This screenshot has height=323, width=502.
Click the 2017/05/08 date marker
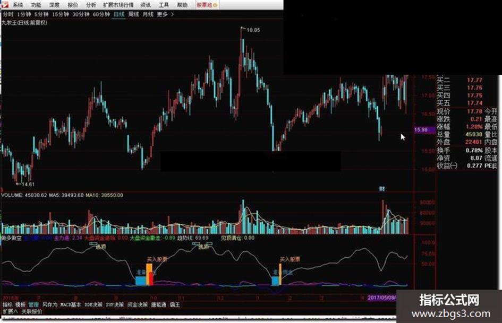[x=381, y=298]
